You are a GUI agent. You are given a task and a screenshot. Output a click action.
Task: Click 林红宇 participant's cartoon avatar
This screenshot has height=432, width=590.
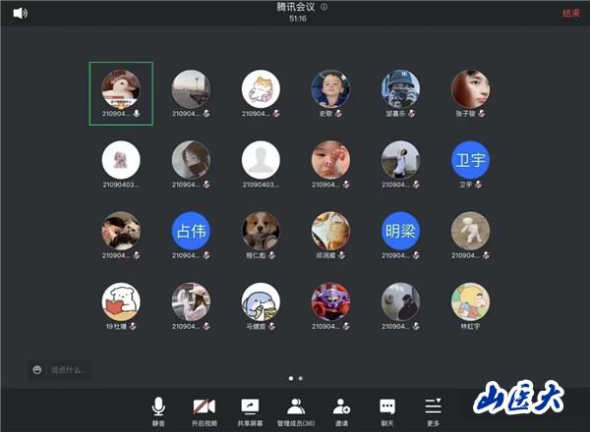(x=470, y=301)
